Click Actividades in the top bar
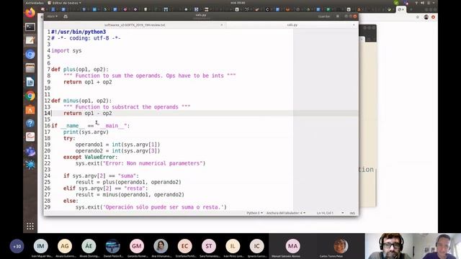 [35, 3]
